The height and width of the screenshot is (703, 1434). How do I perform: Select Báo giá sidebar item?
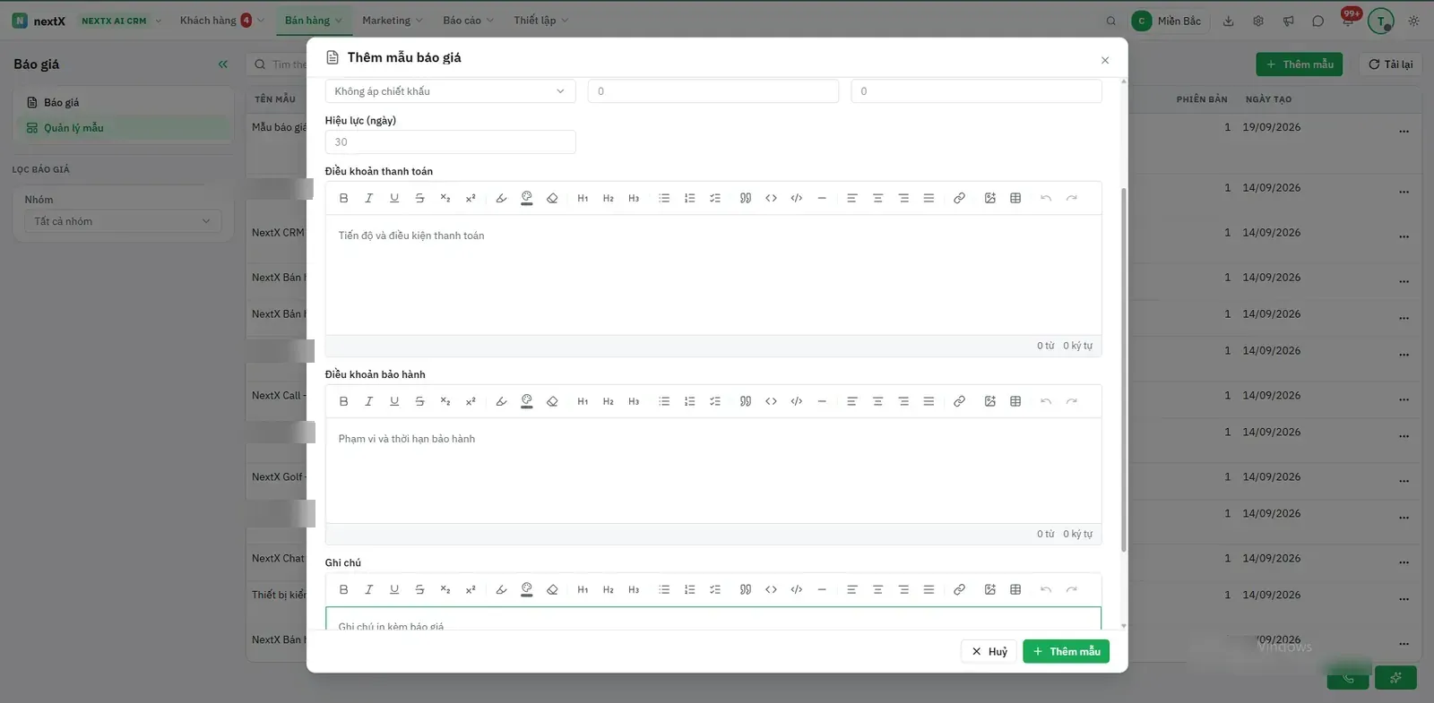coord(124,102)
